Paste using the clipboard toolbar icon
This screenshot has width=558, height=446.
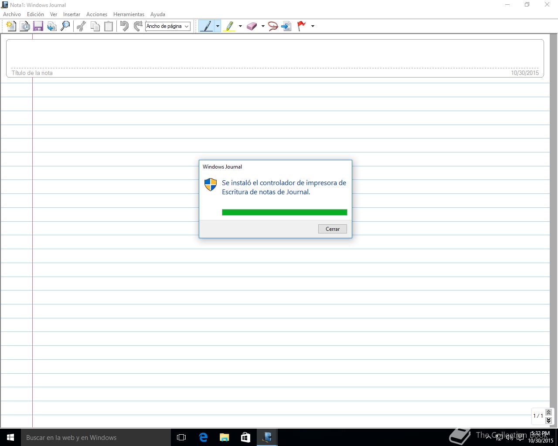point(109,26)
